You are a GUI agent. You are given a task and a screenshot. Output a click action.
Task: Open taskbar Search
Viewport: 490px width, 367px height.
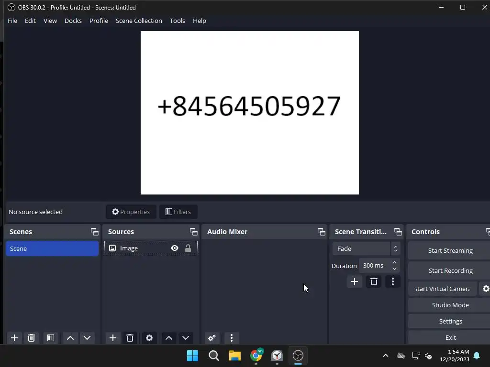214,356
